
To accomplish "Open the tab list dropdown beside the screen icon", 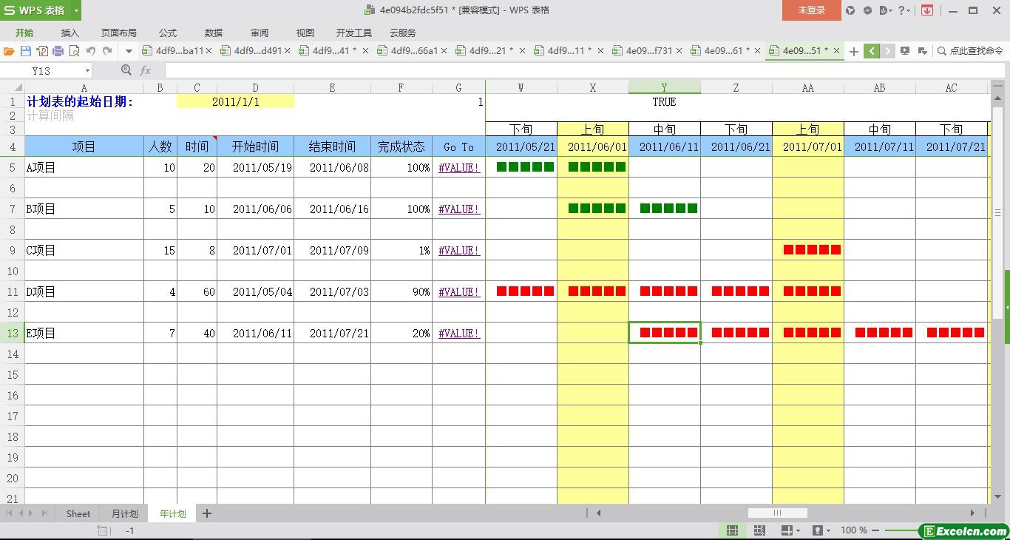I will pyautogui.click(x=922, y=51).
